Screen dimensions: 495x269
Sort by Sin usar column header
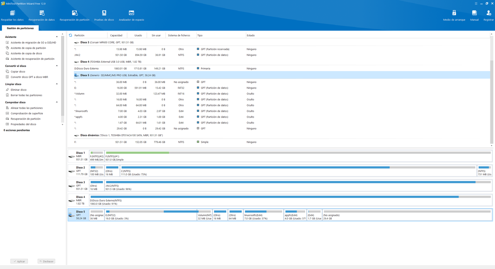156,35
